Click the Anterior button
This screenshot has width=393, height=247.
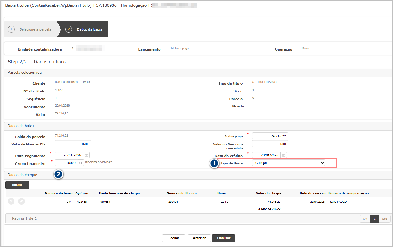point(199,238)
